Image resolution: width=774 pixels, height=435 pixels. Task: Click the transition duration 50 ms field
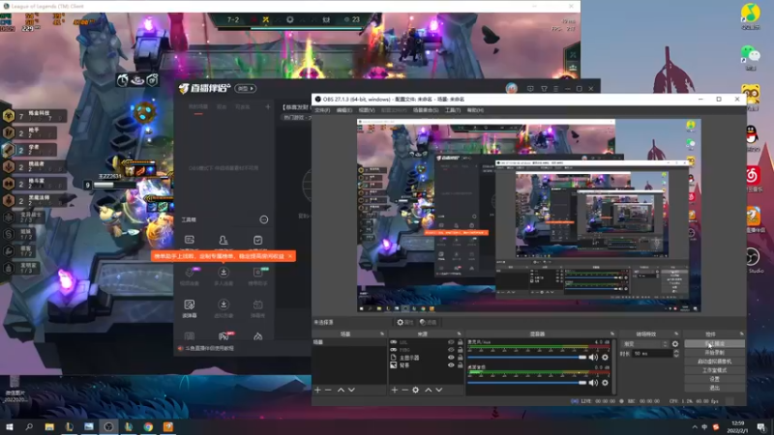pyautogui.click(x=651, y=354)
